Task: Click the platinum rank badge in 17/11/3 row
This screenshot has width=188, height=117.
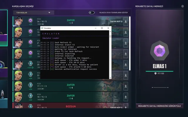Action: click(x=31, y=85)
